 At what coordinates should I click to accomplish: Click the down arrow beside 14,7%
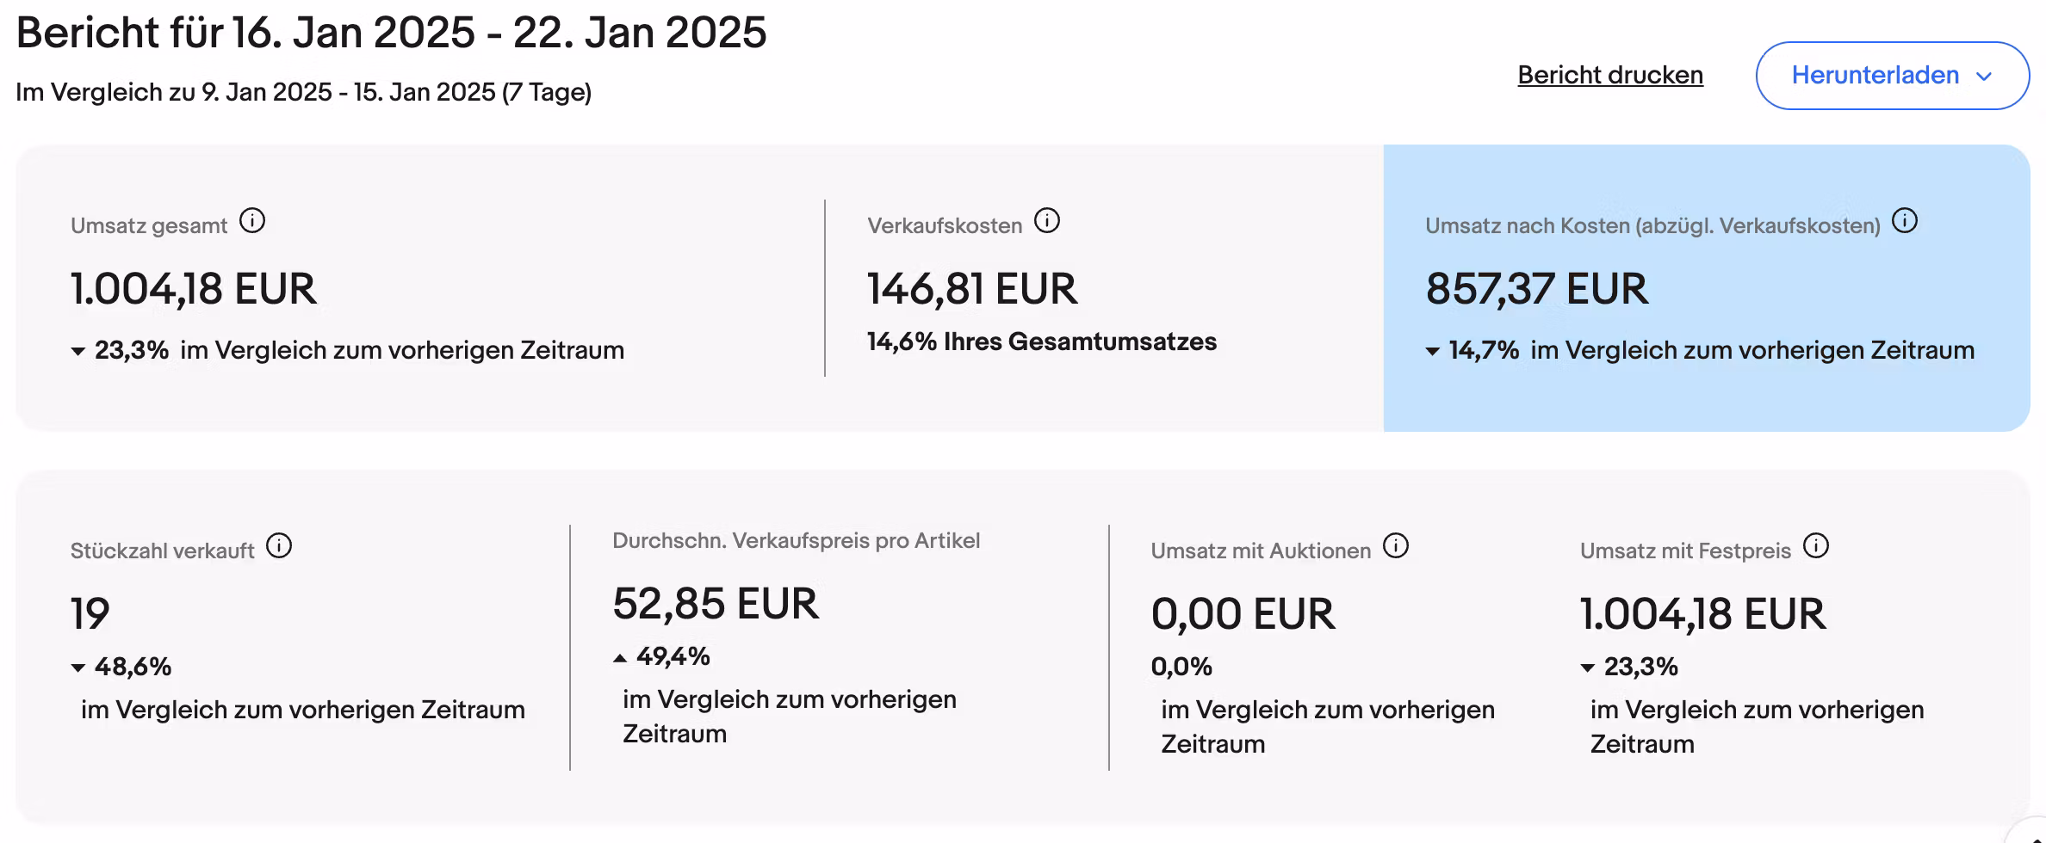[1433, 351]
